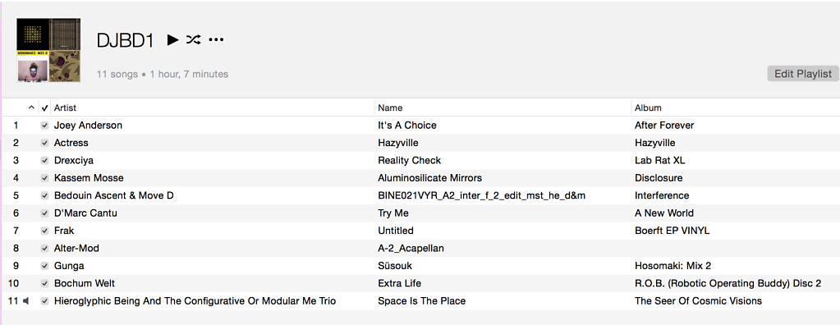
Task: Select the Actress Hazyville track row
Action: tap(420, 143)
